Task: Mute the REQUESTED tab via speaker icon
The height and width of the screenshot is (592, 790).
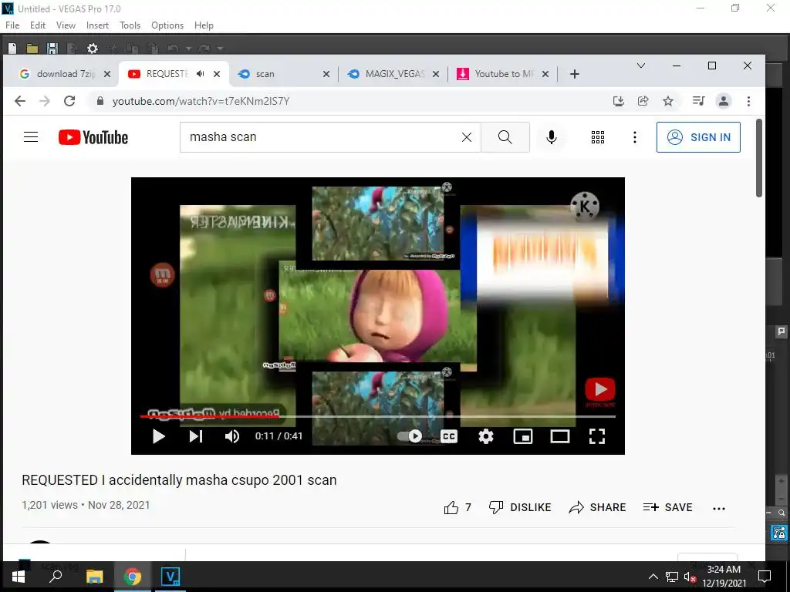Action: (x=200, y=74)
